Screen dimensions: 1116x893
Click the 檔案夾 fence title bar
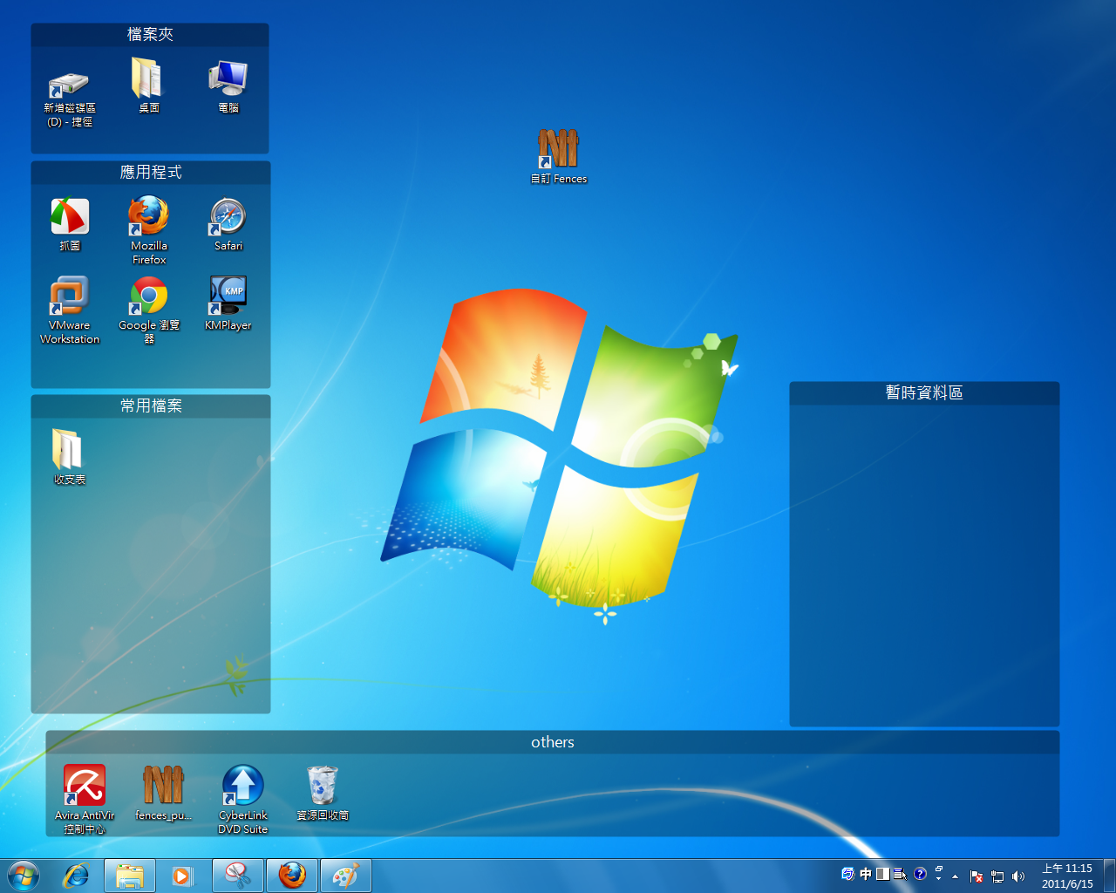[x=150, y=35]
